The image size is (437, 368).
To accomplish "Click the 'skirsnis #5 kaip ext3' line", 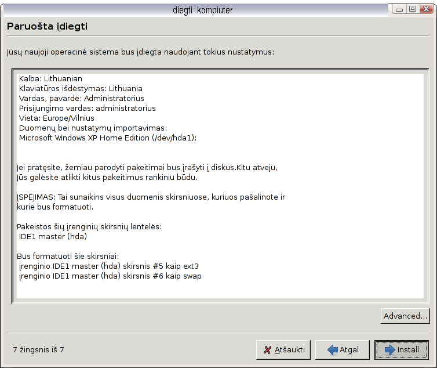I will point(109,266).
